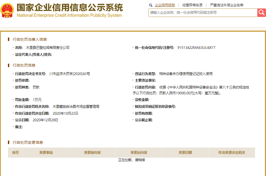
Task: Click the 变更后内容 column header
Action: 139,152
